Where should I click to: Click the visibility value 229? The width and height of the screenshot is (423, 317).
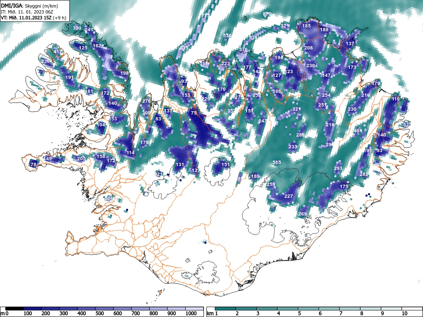[x=206, y=99]
